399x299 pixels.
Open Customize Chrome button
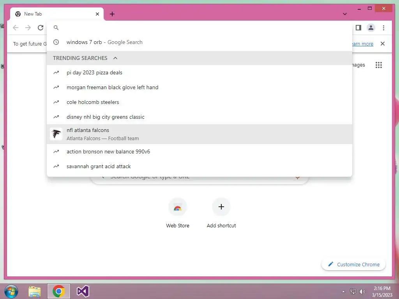(354, 264)
